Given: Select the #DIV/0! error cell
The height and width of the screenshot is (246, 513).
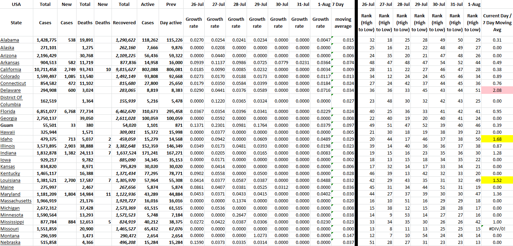Looking at the screenshot, I should click(497, 229).
